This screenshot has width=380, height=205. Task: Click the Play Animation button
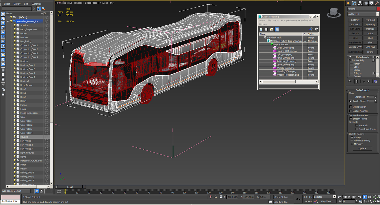pos(349,197)
